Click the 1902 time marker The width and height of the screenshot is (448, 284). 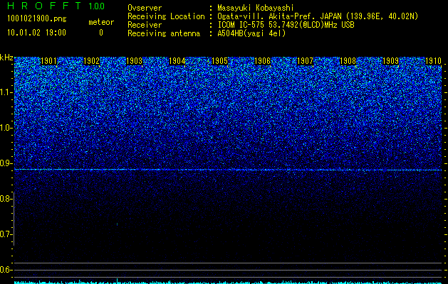point(91,61)
